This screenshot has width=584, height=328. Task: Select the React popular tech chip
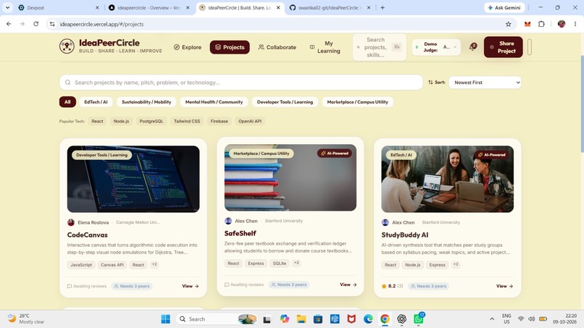[x=97, y=121]
